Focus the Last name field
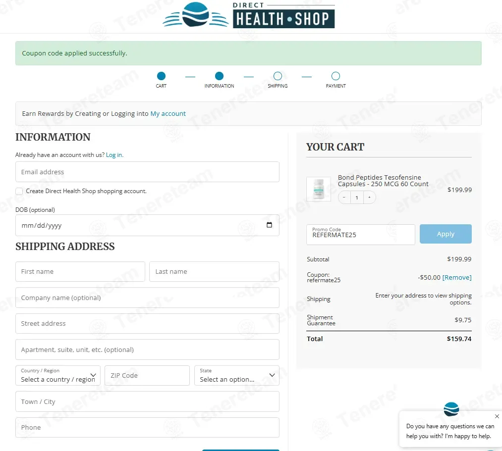The image size is (502, 451). [214, 272]
